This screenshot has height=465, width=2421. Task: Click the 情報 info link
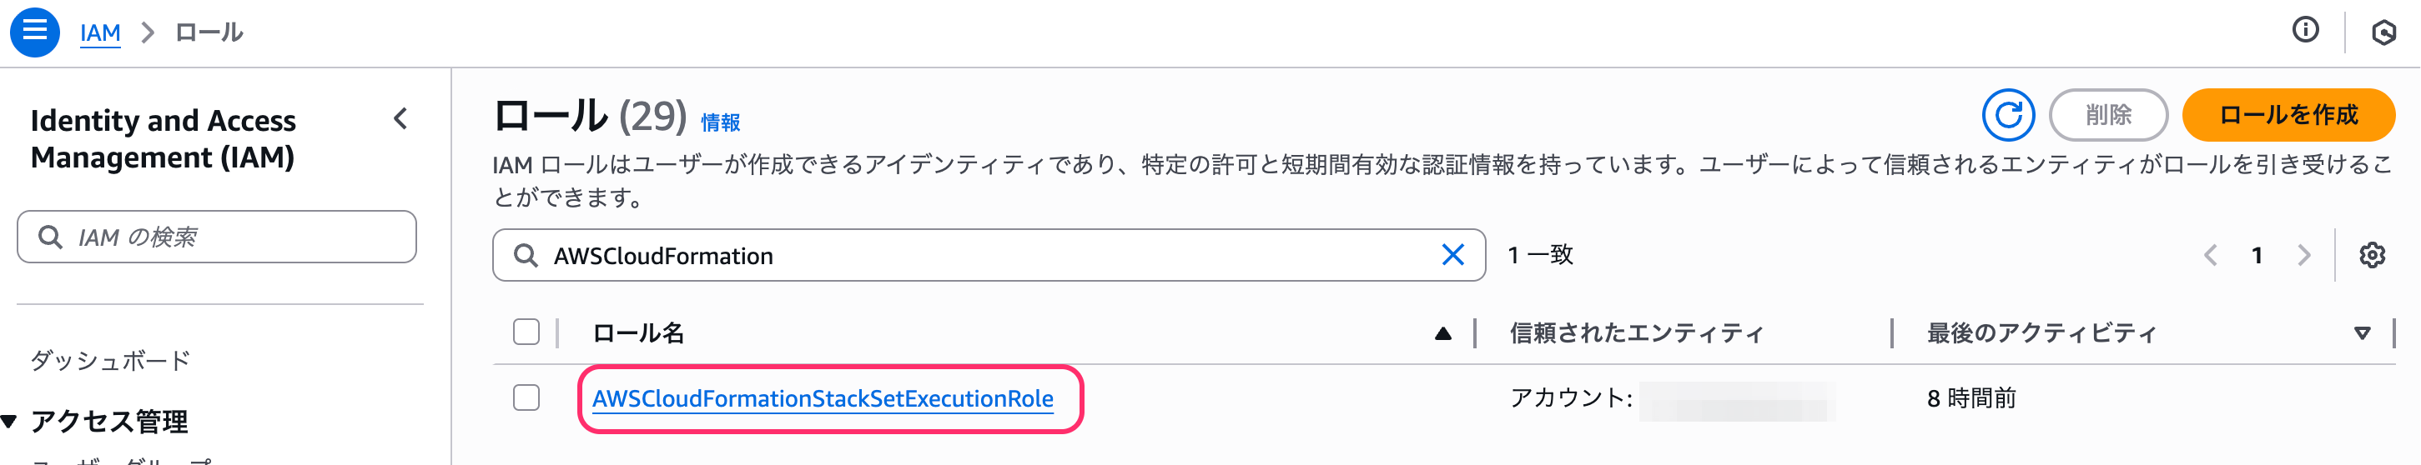720,123
